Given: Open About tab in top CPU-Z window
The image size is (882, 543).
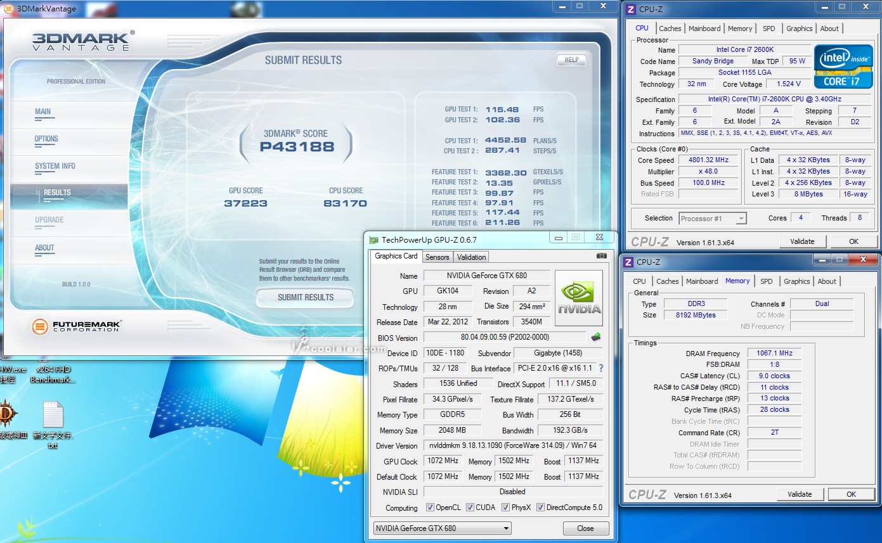Looking at the screenshot, I should (829, 29).
